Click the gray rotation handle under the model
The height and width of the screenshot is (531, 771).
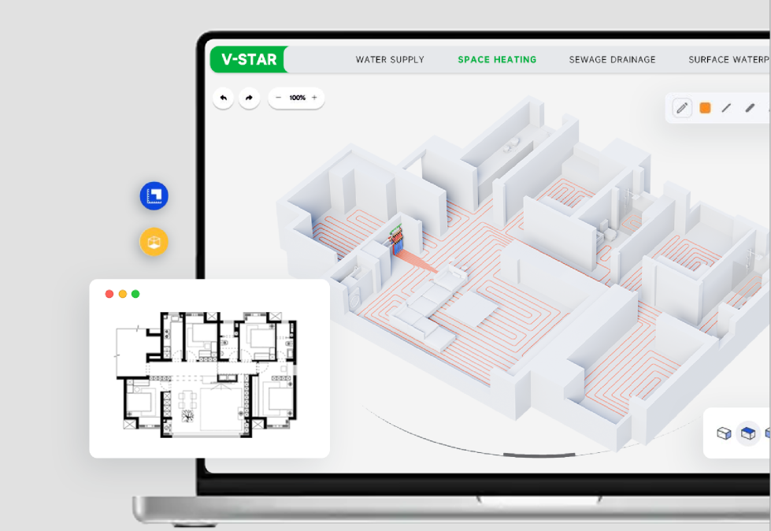coord(539,455)
